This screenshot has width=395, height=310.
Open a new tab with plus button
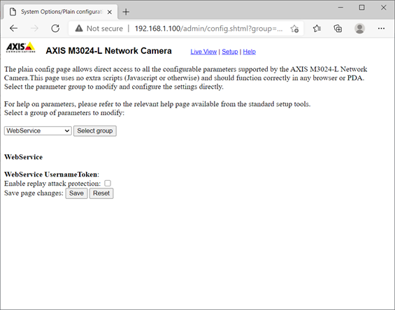126,12
